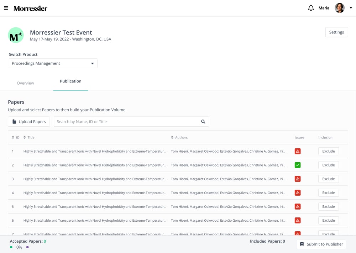Image resolution: width=356 pixels, height=253 pixels.
Task: Exclude paper 4
Action: pos(329,193)
